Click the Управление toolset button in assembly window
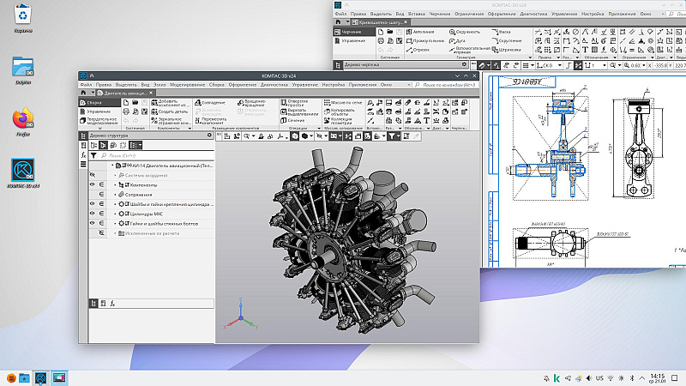The image size is (686, 386). (98, 112)
